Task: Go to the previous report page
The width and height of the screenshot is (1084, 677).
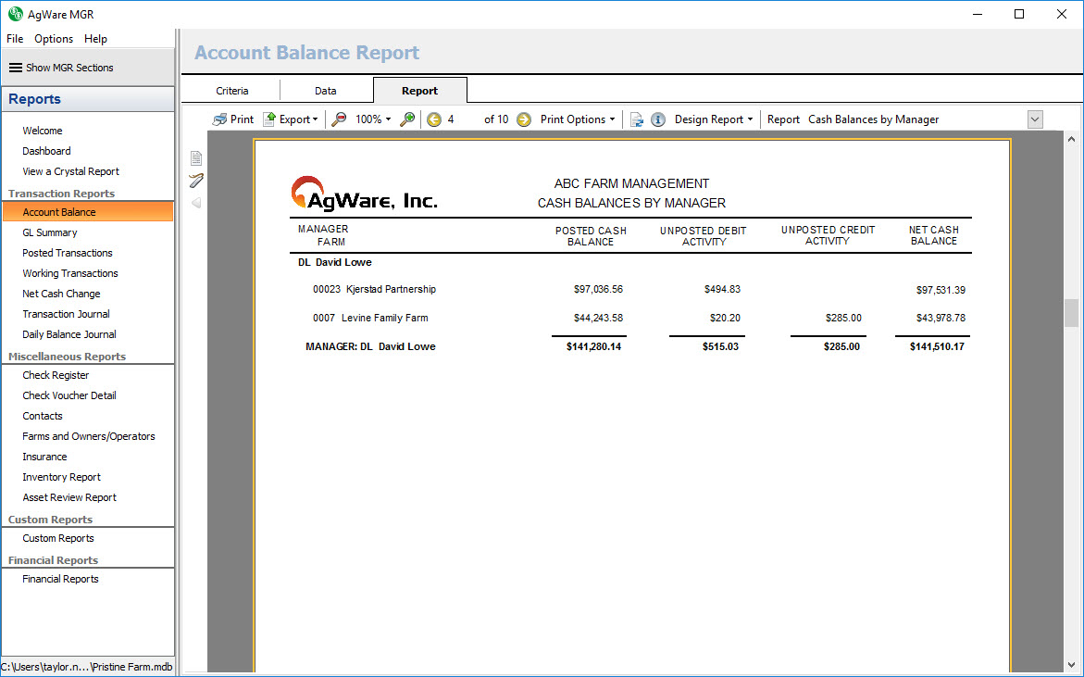Action: [434, 119]
